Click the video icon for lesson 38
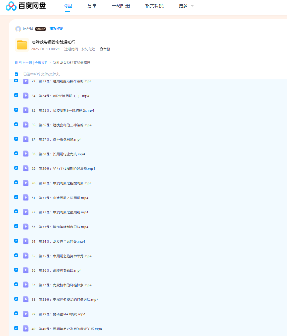 coord(26,300)
